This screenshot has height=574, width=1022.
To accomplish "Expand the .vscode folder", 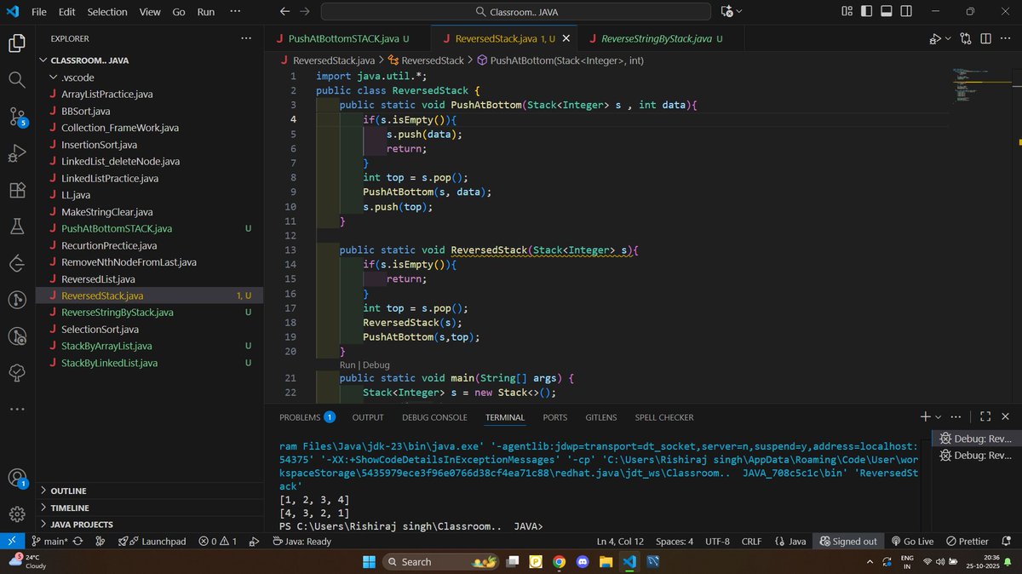I will pos(78,77).
